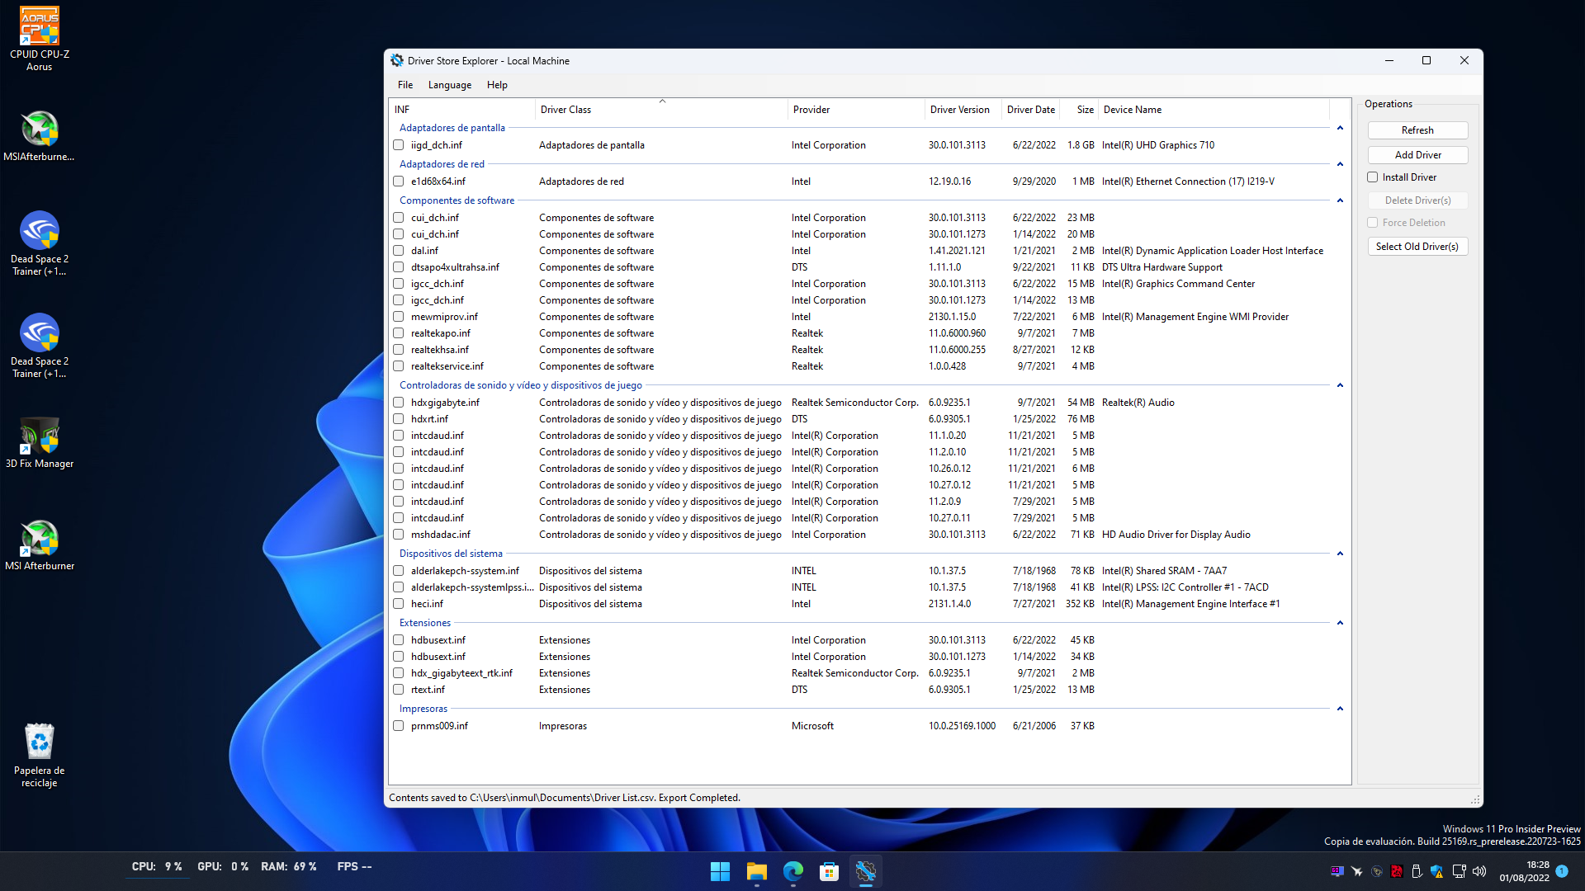Select first Dead Space 2 Trainer icon
The height and width of the screenshot is (891, 1585).
pos(39,243)
